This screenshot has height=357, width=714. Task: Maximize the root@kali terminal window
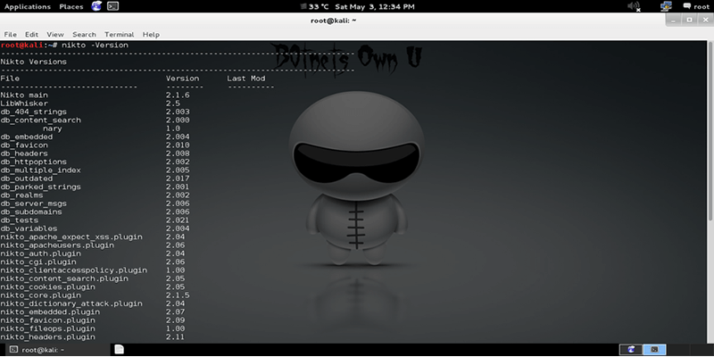[x=689, y=20]
